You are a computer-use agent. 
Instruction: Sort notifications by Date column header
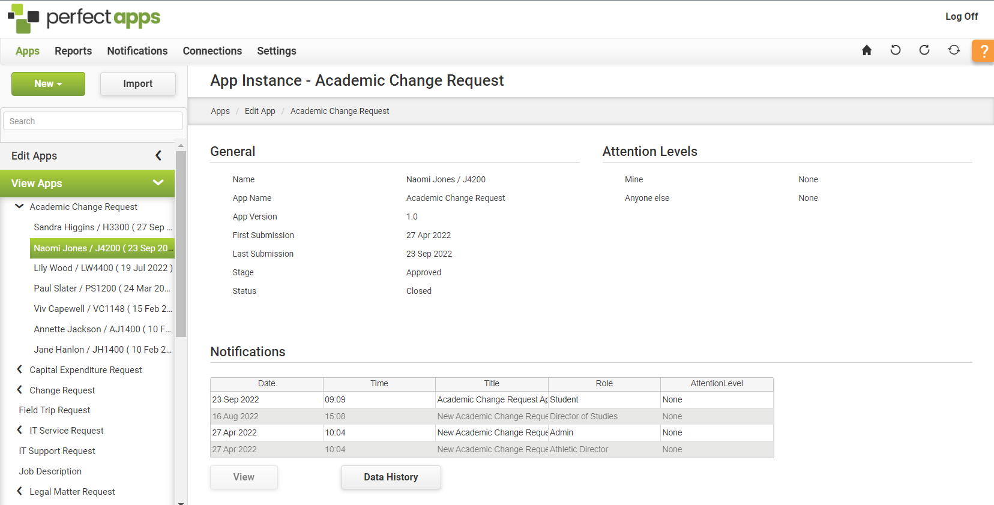pos(267,384)
